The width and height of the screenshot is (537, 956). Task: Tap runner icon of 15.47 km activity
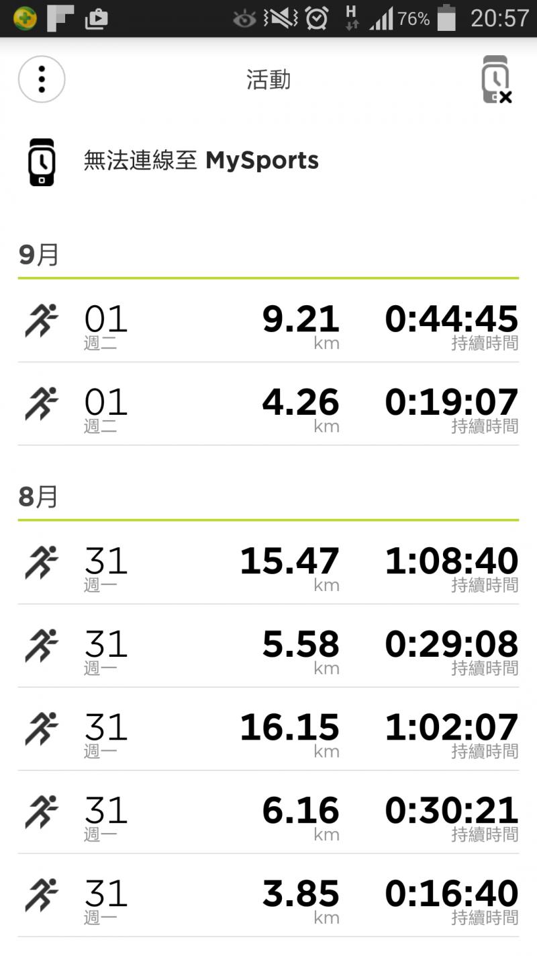[x=42, y=562]
